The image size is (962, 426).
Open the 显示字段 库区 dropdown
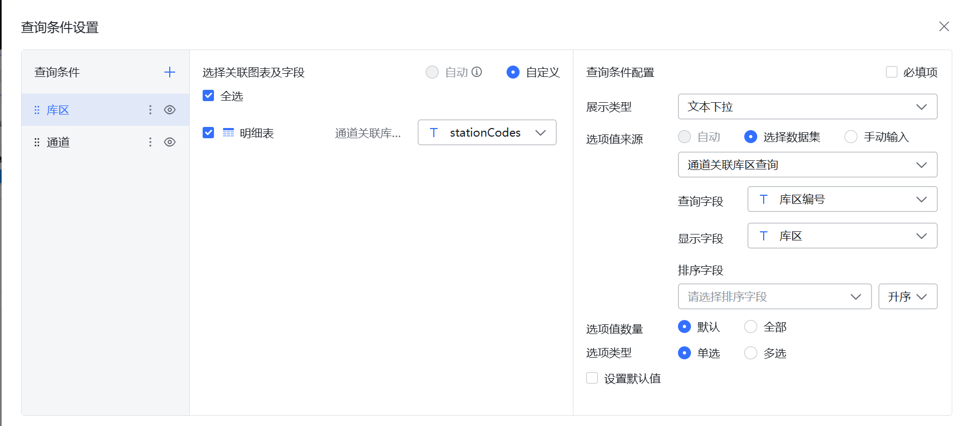[842, 236]
